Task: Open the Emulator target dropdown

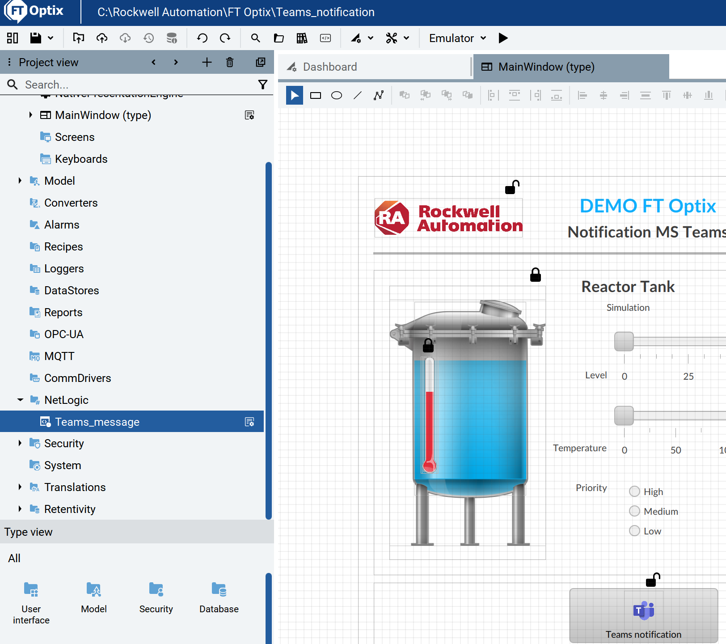Action: [457, 38]
